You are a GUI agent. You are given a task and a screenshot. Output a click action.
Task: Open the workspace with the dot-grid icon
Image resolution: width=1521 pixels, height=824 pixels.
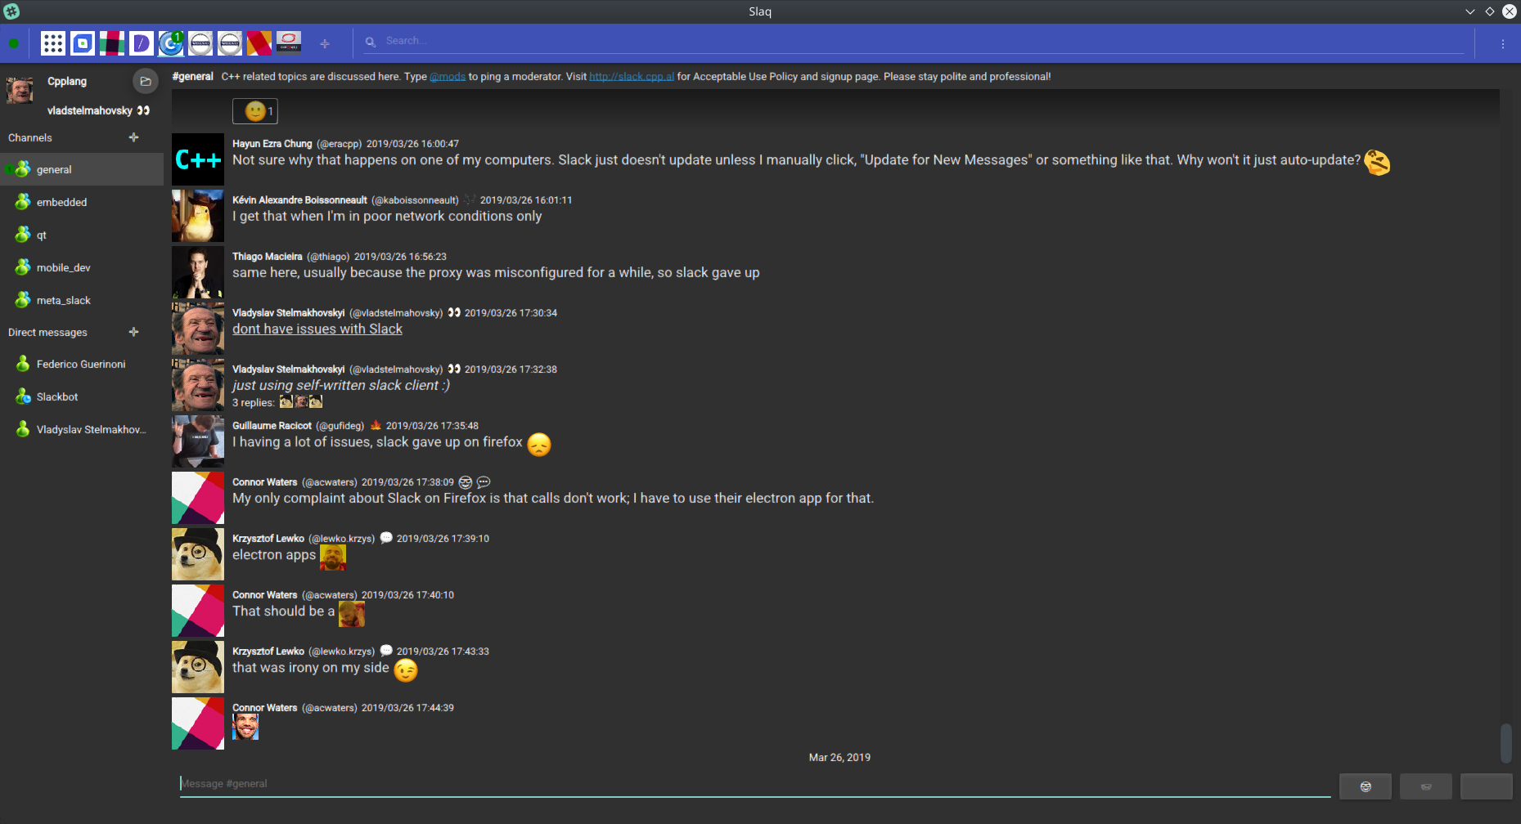(53, 43)
